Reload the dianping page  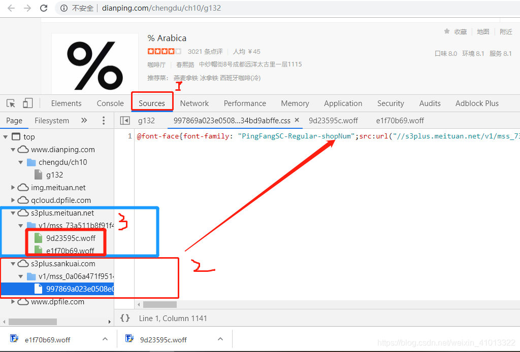[44, 8]
